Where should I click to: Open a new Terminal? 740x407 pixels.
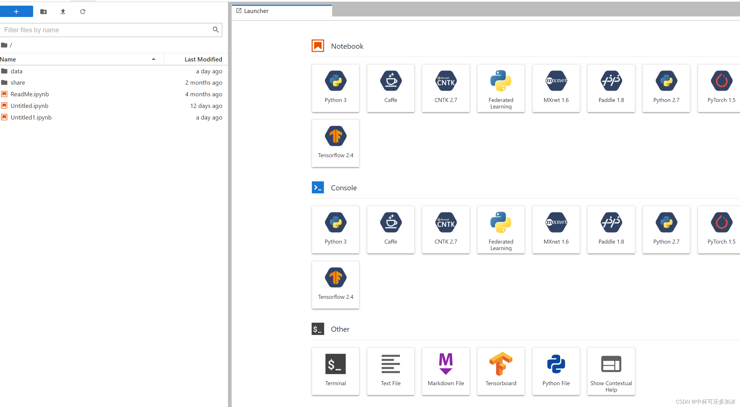(x=335, y=371)
